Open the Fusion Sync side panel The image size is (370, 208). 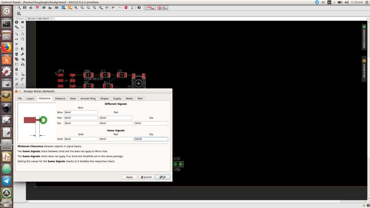click(x=364, y=69)
